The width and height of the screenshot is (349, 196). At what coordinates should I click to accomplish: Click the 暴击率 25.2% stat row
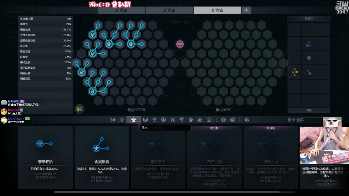[x=45, y=46]
